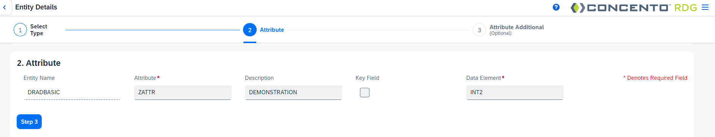Screen dimensions: 715x137
Task: Edit the Description field showing DEMONSTRATION
Action: pyautogui.click(x=294, y=92)
